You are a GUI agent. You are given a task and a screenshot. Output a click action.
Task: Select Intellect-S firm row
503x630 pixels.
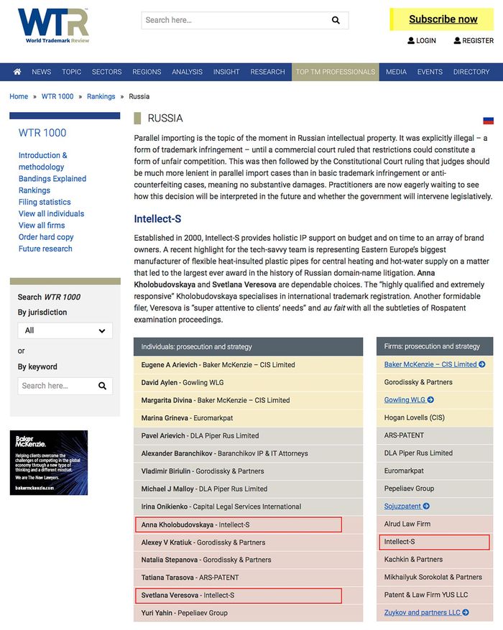coord(435,542)
